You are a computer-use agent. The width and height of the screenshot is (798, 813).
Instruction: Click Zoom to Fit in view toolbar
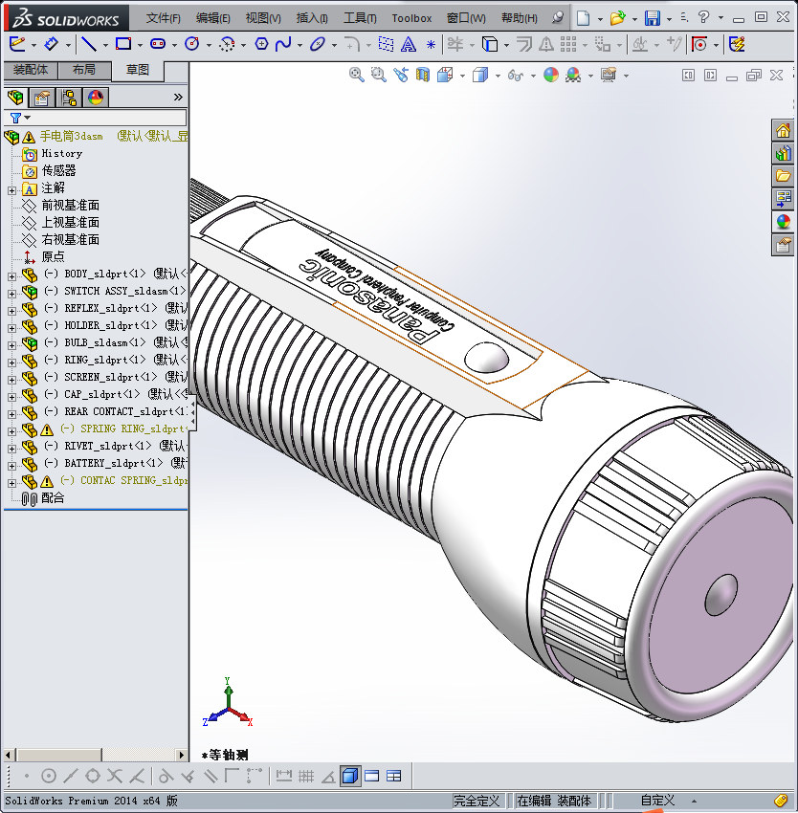click(x=357, y=76)
